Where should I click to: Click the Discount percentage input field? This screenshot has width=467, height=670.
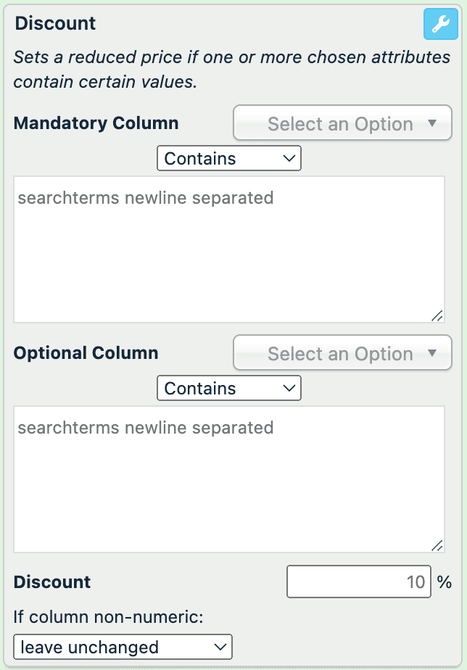358,582
